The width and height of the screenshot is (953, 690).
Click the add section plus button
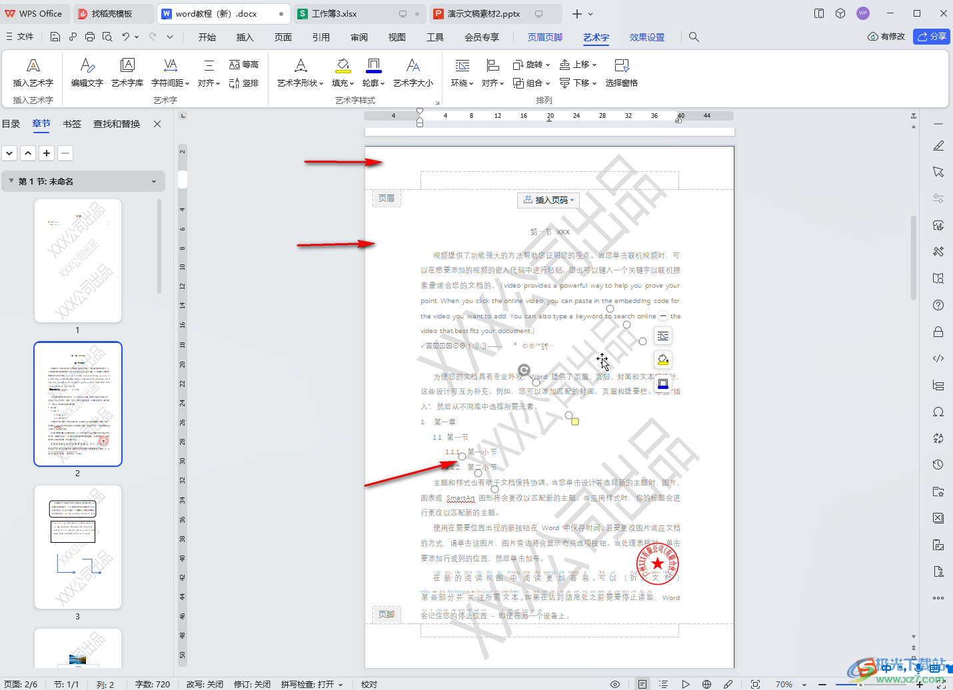pyautogui.click(x=47, y=153)
